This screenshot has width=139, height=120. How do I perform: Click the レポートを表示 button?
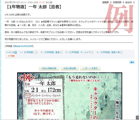point(90,68)
